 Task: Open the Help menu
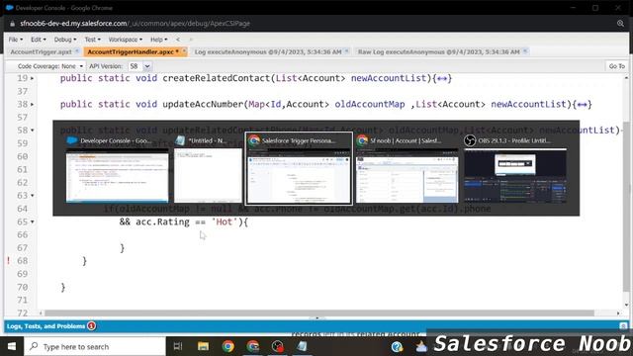click(x=158, y=40)
